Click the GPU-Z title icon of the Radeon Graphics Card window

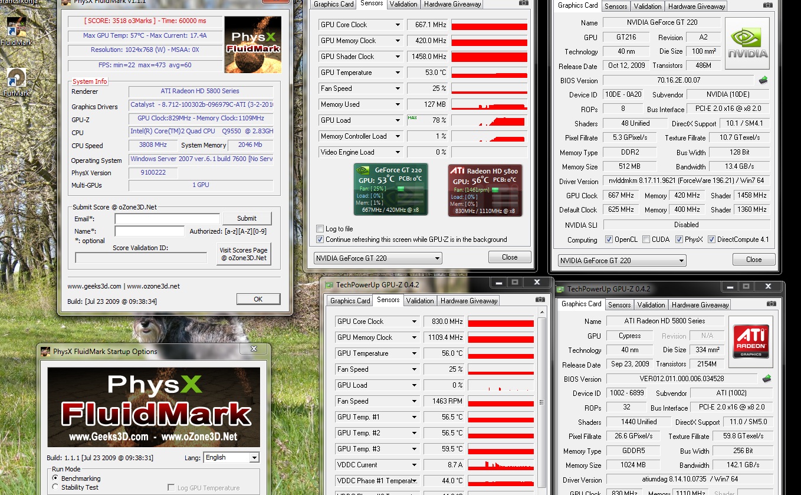coord(560,289)
